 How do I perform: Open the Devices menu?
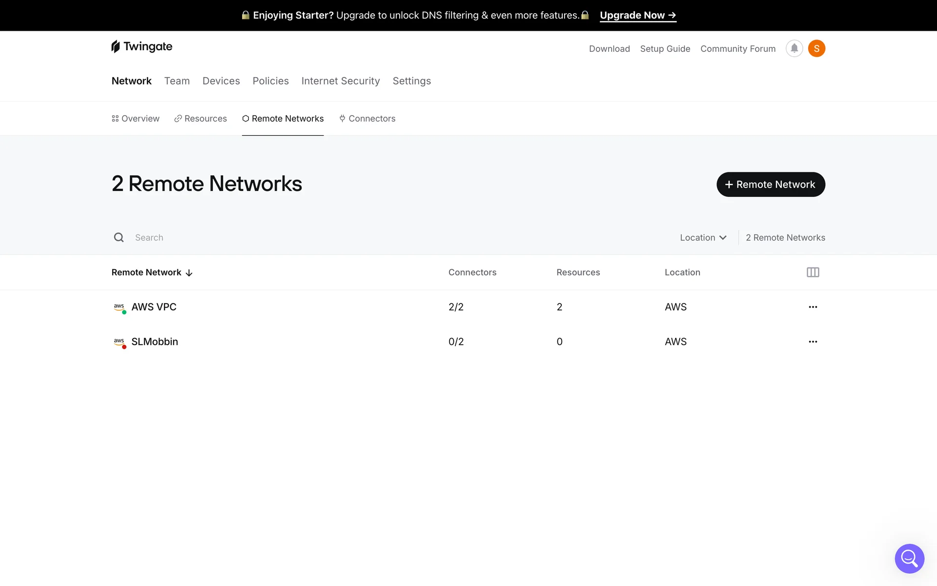pyautogui.click(x=221, y=81)
